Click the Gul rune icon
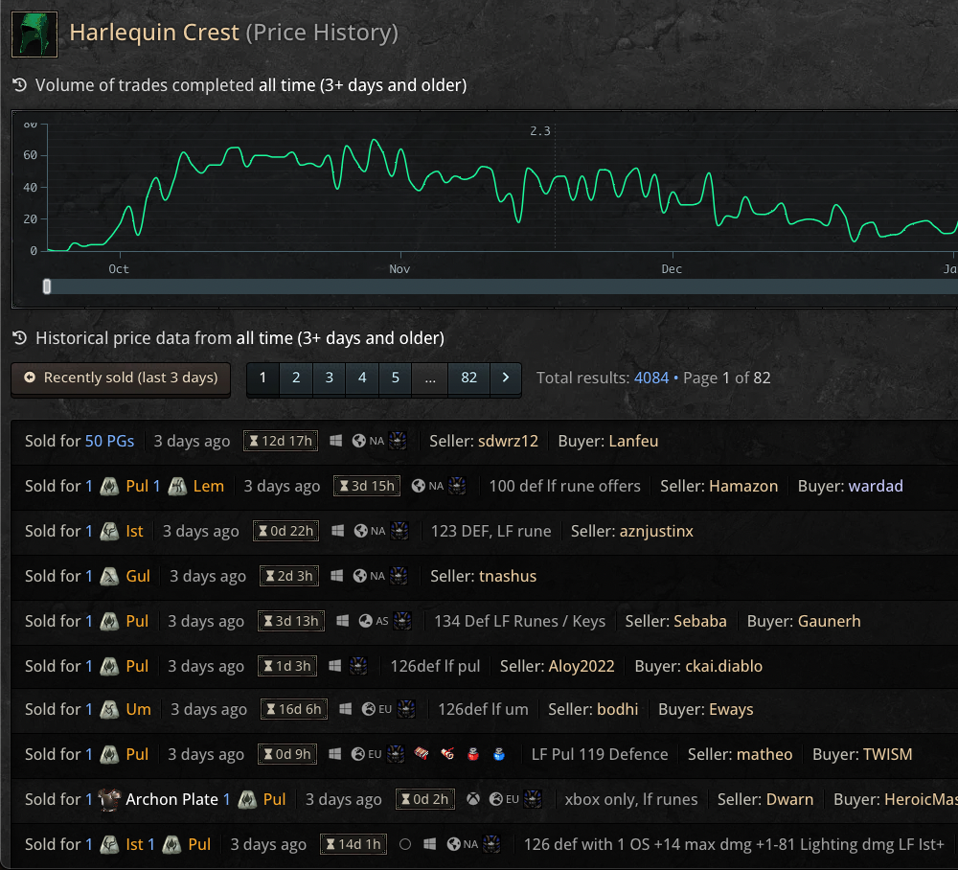Viewport: 958px width, 870px height. pos(110,576)
